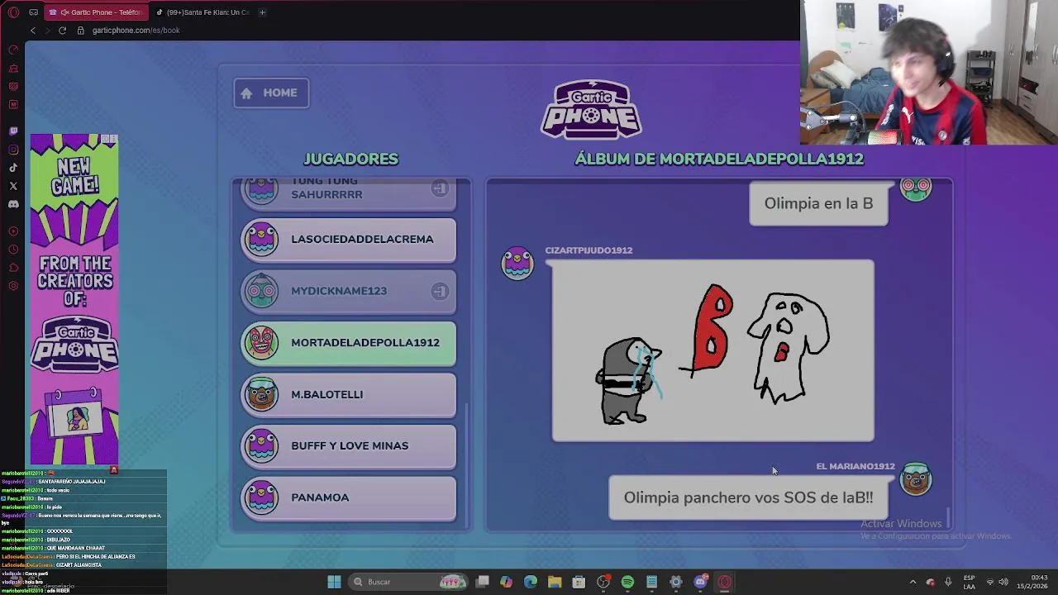Select player PANAMOA
This screenshot has width=1058, height=595.
coord(348,497)
